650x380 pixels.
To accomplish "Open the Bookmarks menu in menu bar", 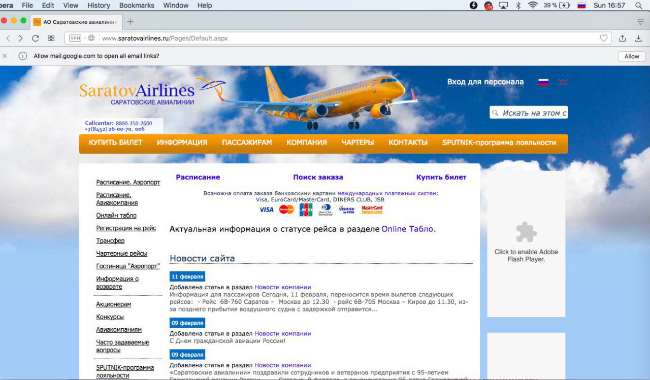I will pyautogui.click(x=137, y=6).
